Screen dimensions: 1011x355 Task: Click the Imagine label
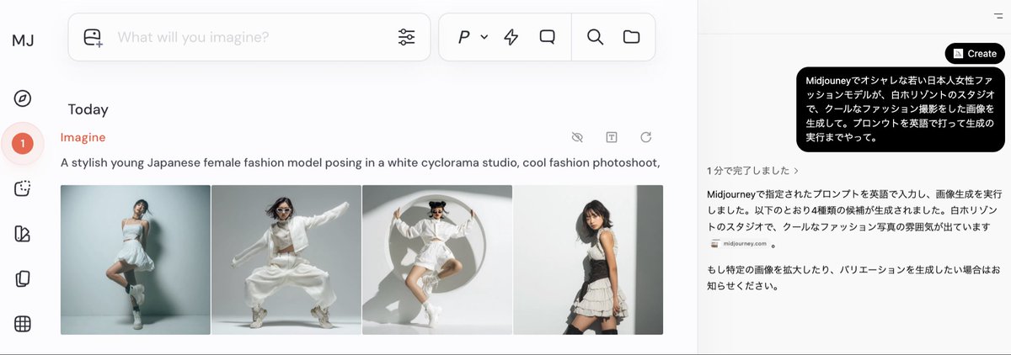(x=83, y=137)
